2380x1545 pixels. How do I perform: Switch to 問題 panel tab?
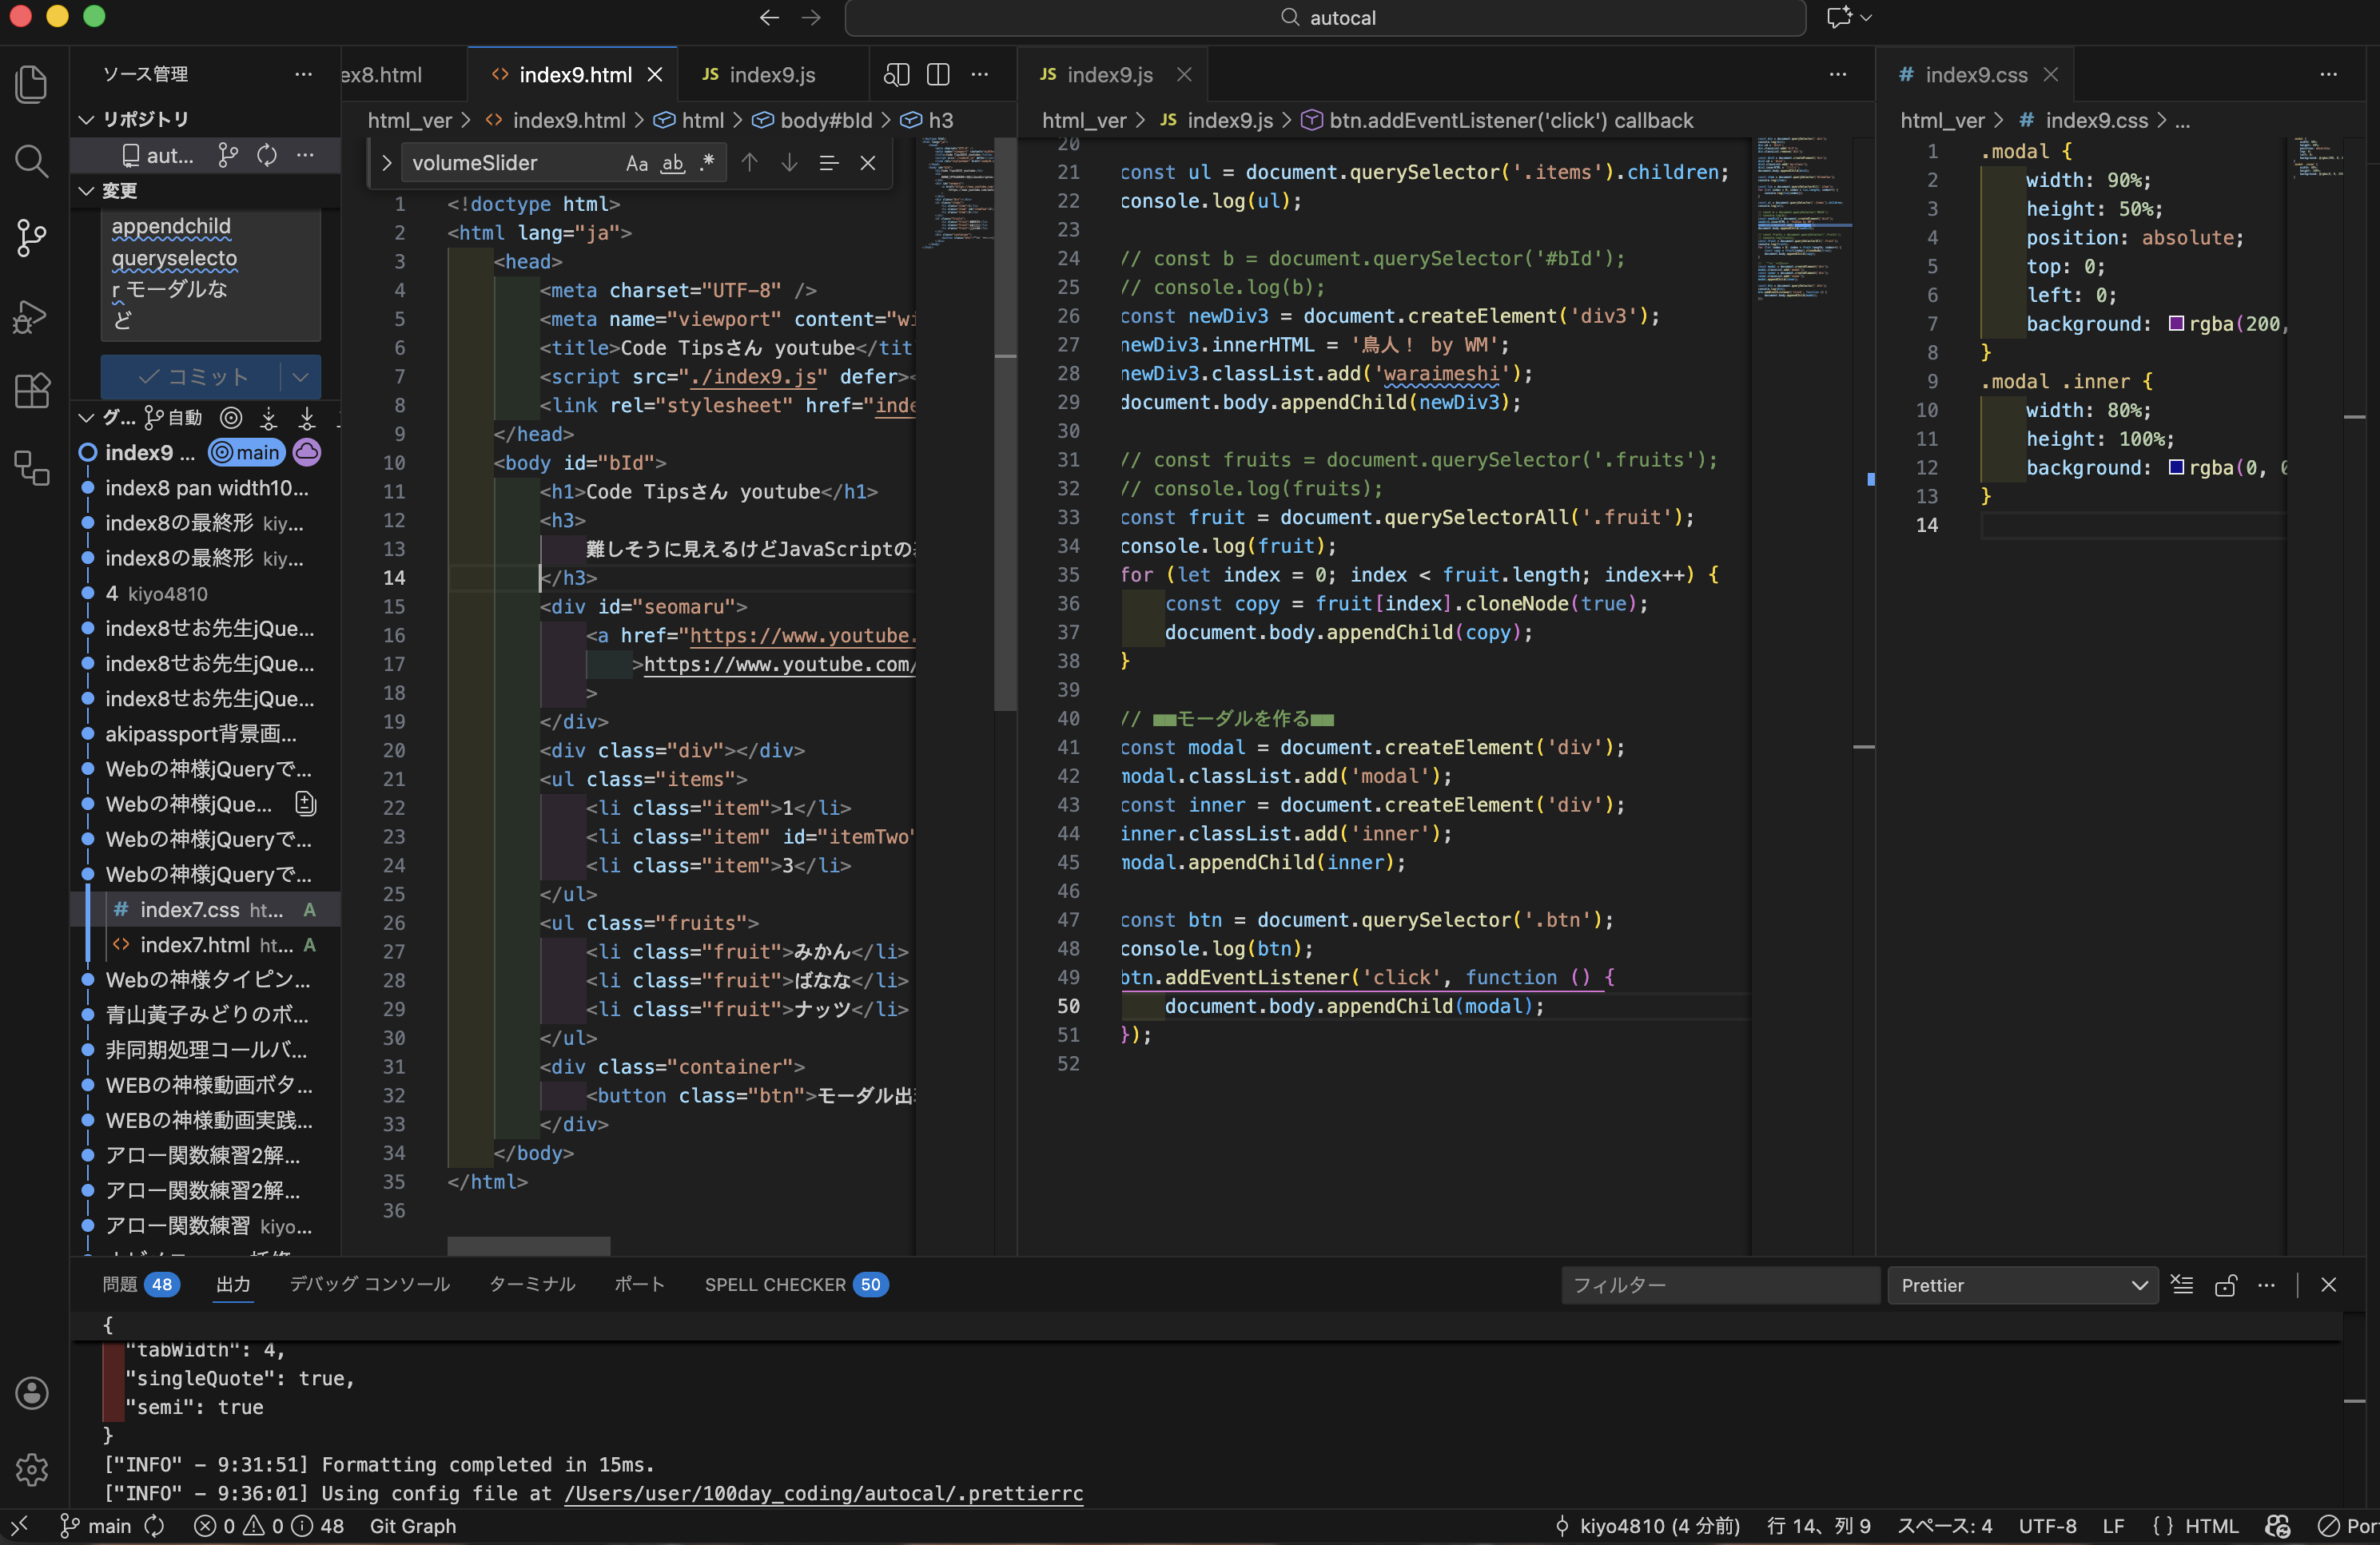[x=141, y=1284]
